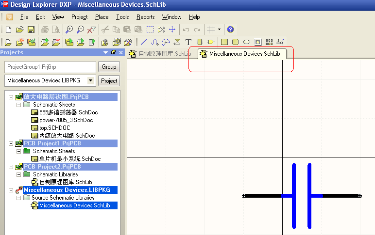Open the Projects panel dropdown triangle
375x235 pixels.
105,52
